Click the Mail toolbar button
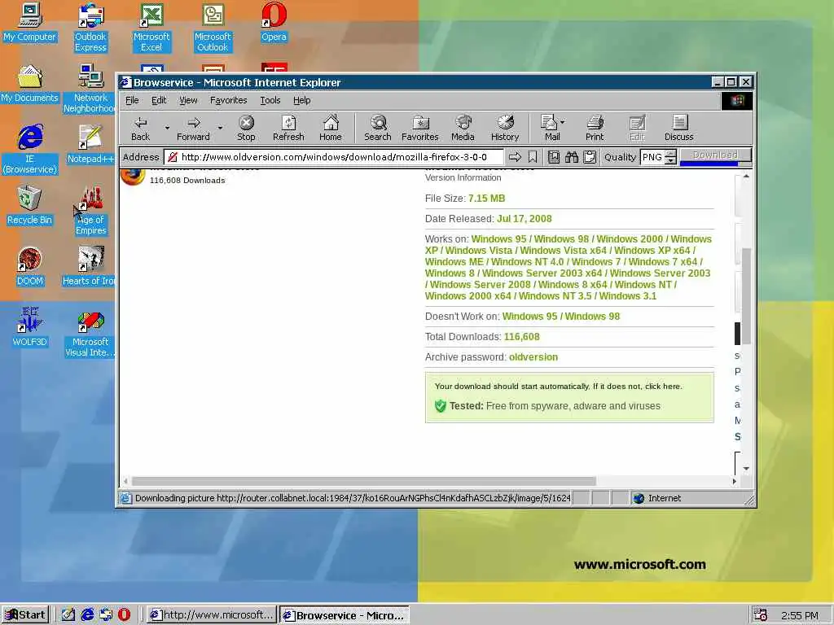 click(x=550, y=128)
